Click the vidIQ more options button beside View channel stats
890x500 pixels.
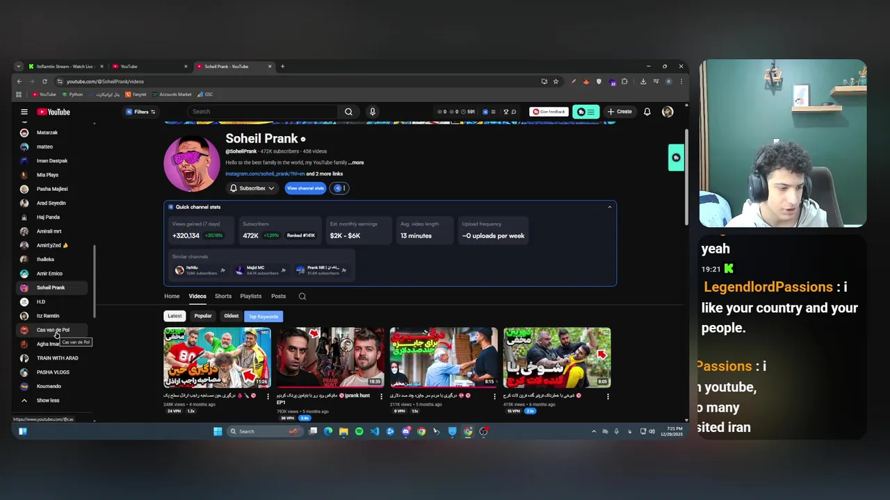(x=339, y=188)
